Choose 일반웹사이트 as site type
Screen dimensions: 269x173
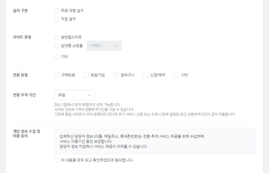click(x=57, y=37)
